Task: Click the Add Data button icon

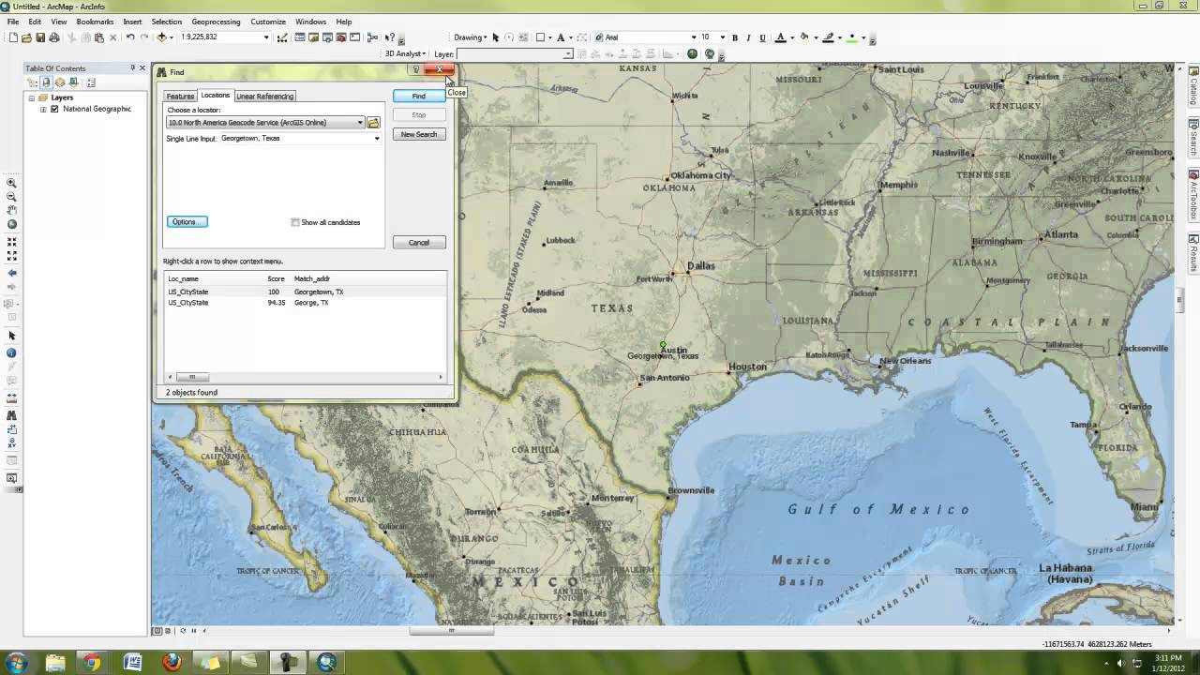Action: coord(162,37)
